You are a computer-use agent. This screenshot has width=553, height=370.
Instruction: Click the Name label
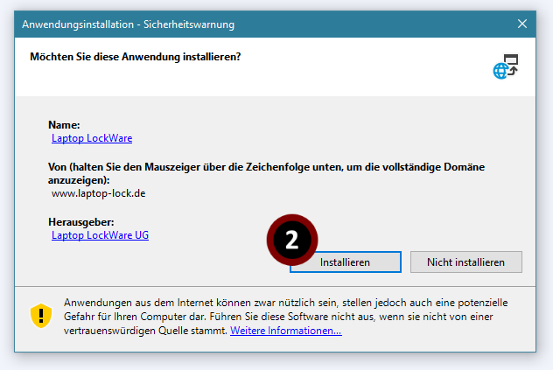[x=64, y=125]
